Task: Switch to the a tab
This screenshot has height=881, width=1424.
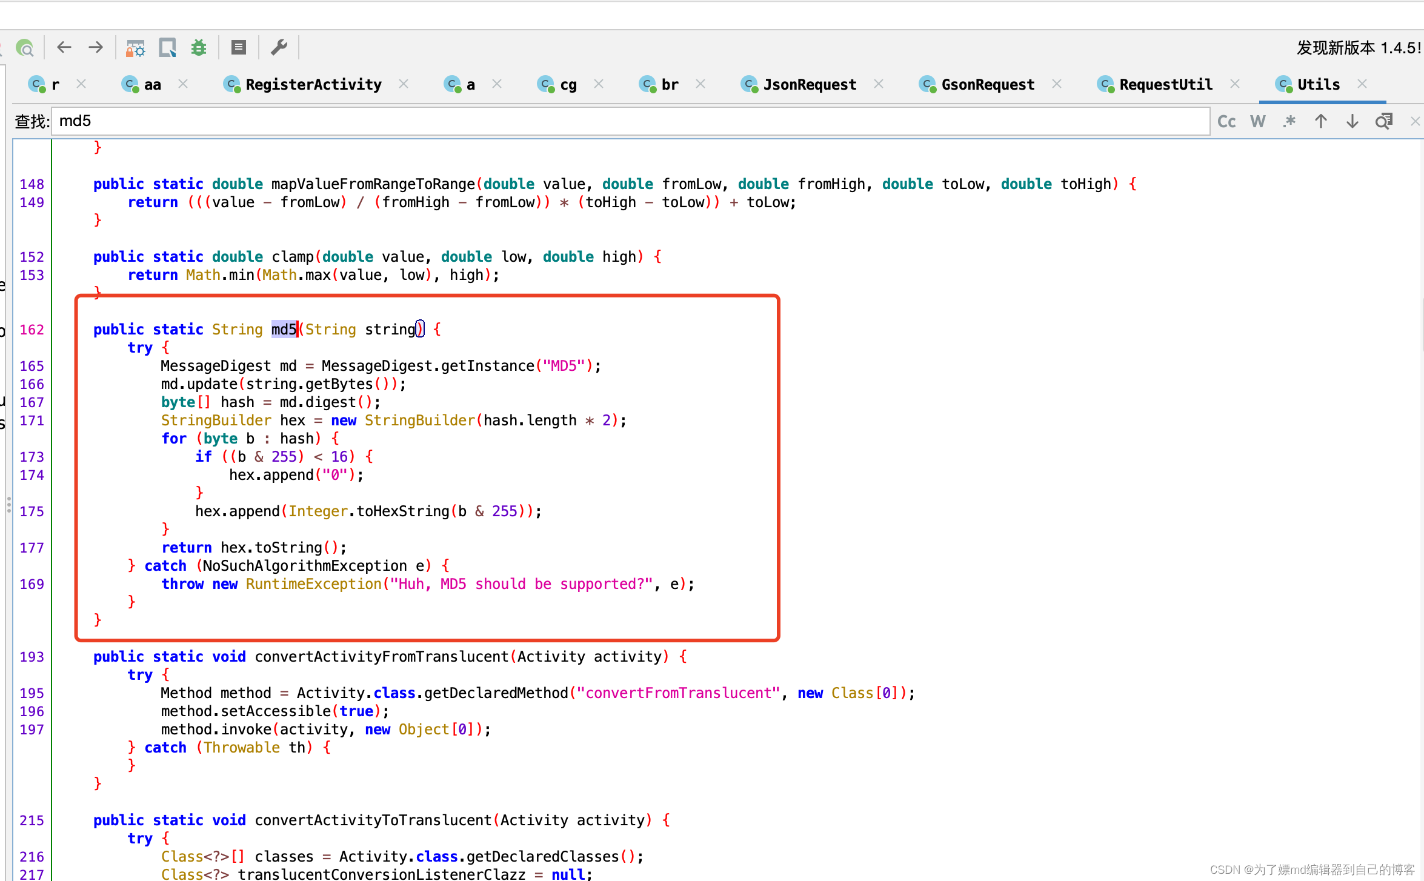Action: point(460,84)
